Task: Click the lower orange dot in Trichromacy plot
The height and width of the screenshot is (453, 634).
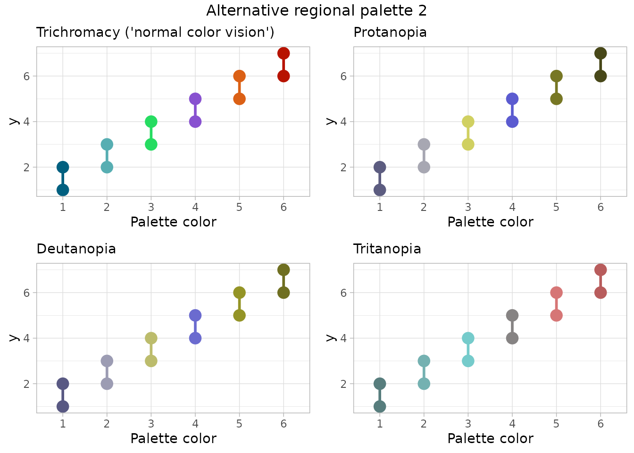Action: [239, 99]
